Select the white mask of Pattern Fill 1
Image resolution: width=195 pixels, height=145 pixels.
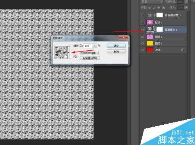pos(160,30)
